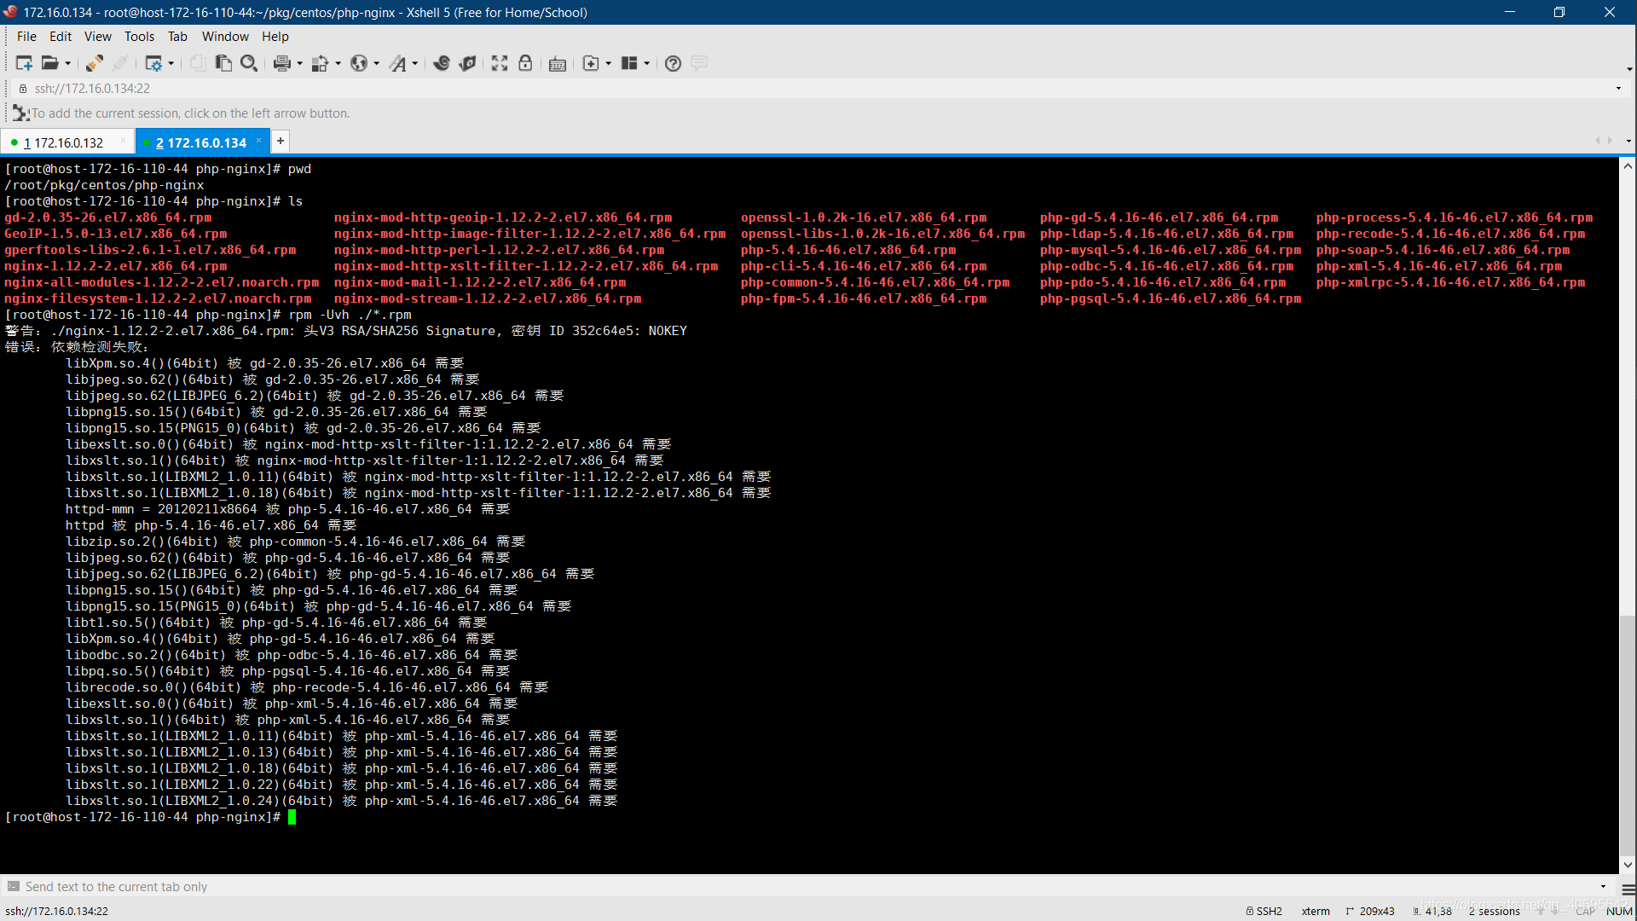Click SSH2 in the status bar

coord(1264,911)
